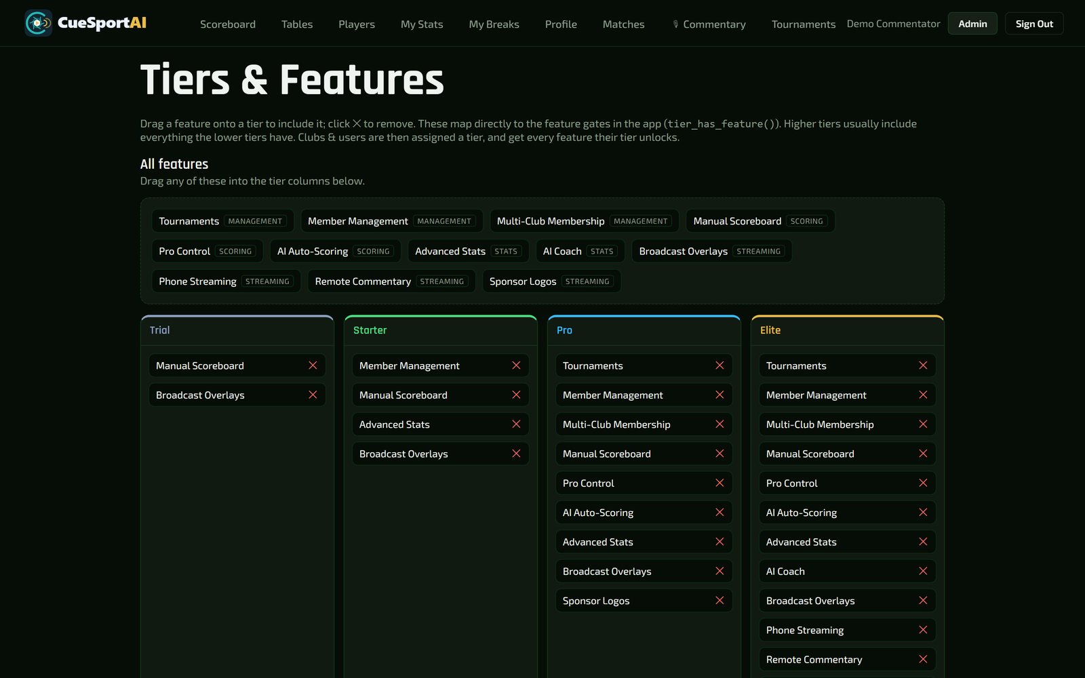Image resolution: width=1085 pixels, height=678 pixels.
Task: Remove Pro Control from Elite tier
Action: (x=923, y=483)
